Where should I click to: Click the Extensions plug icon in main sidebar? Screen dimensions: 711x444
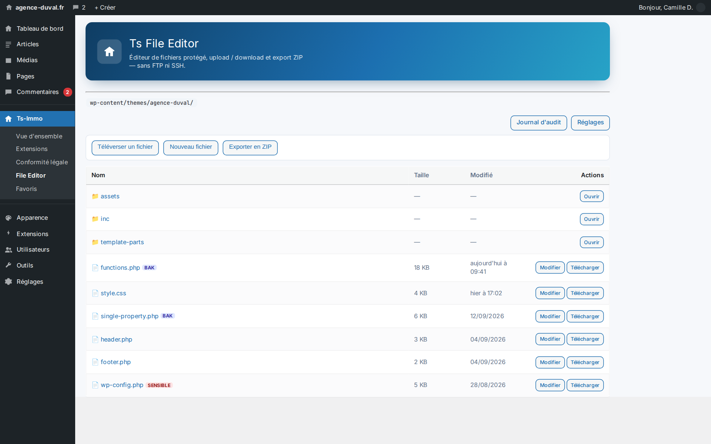[9, 233]
